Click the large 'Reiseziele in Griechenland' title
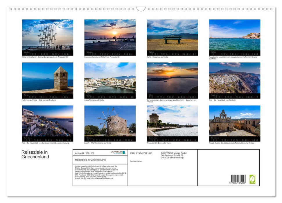Screen dimensions: 282x203 (35, 155)
